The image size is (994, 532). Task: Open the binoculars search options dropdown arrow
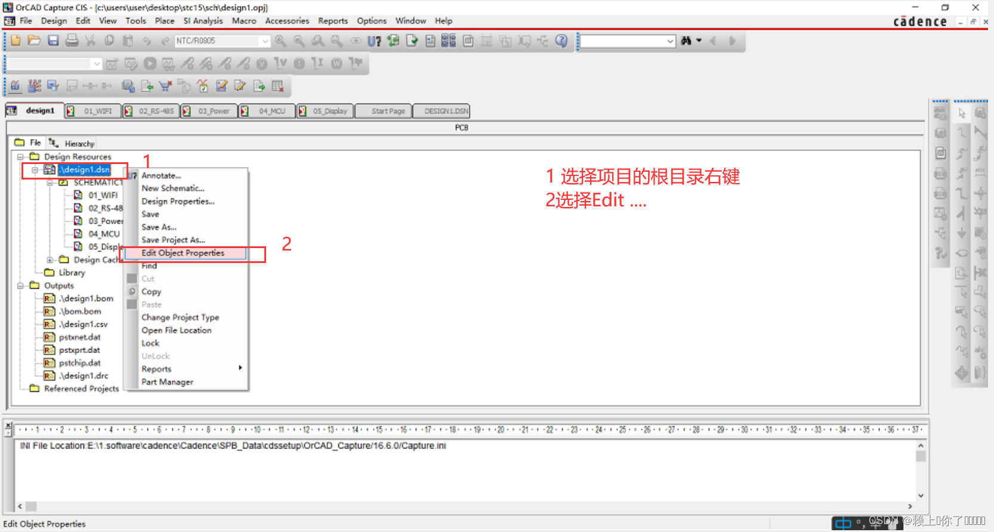[x=699, y=41]
